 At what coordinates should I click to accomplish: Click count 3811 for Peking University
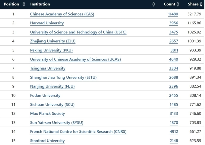pyautogui.click(x=174, y=50)
